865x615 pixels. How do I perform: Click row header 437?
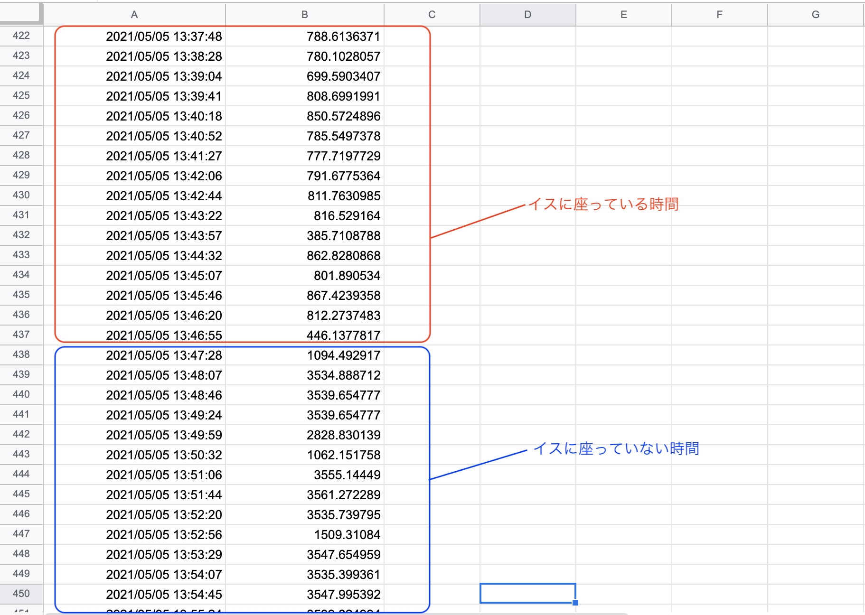(x=21, y=335)
